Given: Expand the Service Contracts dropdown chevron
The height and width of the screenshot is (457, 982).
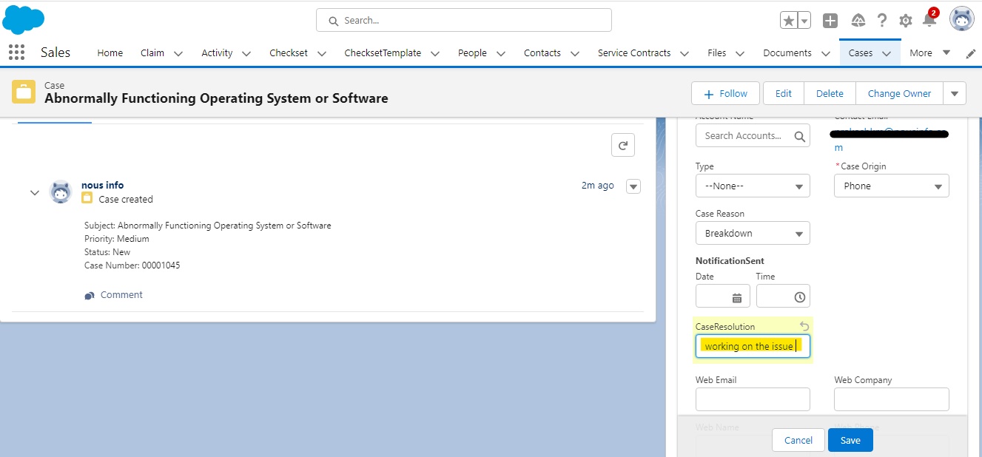Looking at the screenshot, I should pyautogui.click(x=685, y=53).
